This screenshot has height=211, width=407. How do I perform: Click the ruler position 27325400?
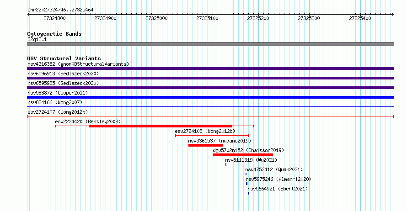(x=360, y=18)
